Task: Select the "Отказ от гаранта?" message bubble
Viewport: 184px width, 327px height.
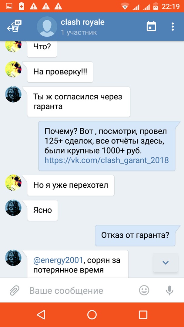Action: click(135, 235)
